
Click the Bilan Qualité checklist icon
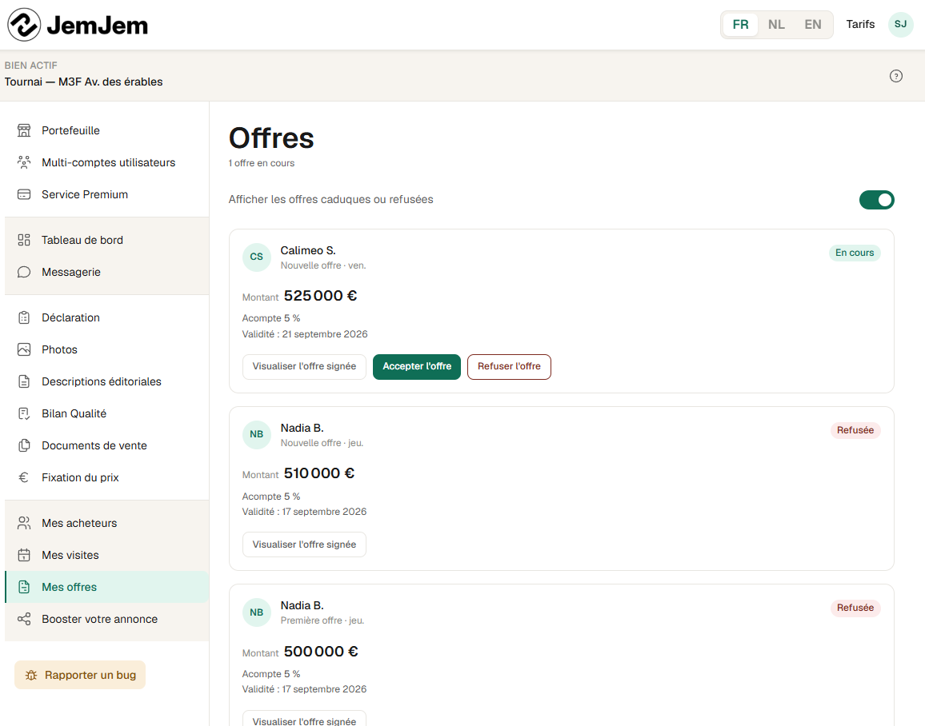click(x=23, y=413)
